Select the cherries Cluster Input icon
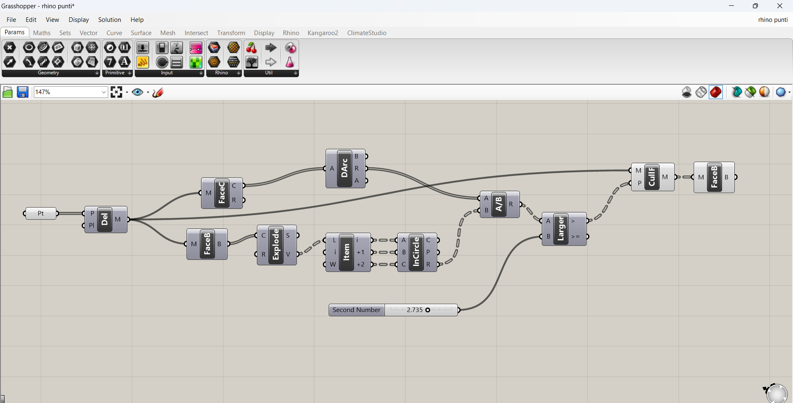The width and height of the screenshot is (793, 403). (252, 47)
